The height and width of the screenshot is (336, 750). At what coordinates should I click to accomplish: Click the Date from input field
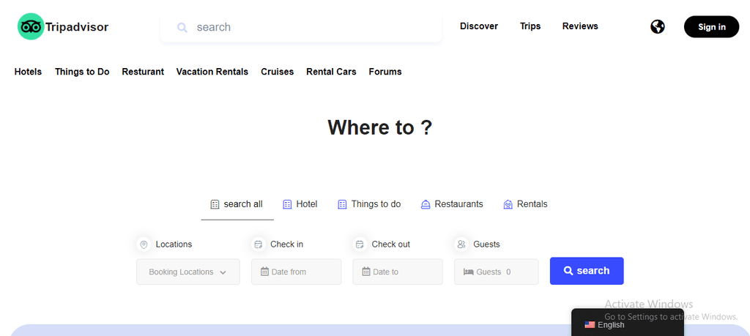pyautogui.click(x=297, y=272)
